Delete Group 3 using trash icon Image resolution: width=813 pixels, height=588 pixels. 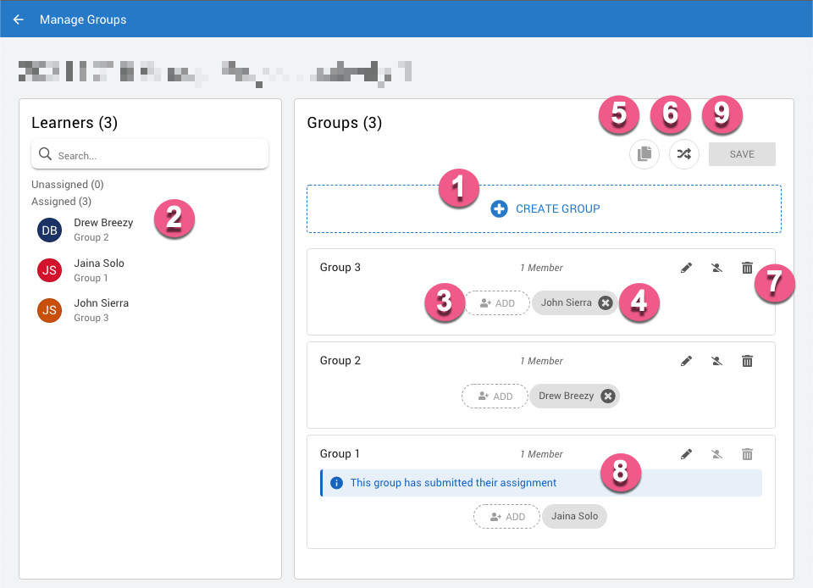point(747,268)
